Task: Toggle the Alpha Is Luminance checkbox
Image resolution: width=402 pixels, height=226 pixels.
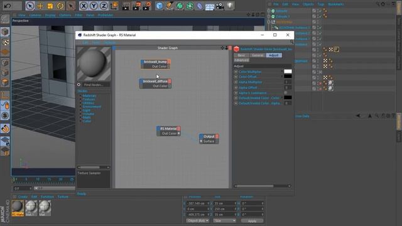Action: pos(286,93)
